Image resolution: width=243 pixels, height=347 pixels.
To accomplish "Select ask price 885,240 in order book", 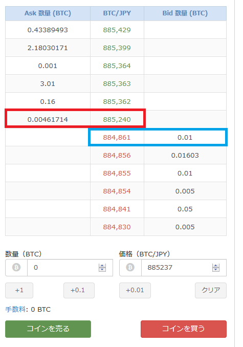I will [x=117, y=119].
